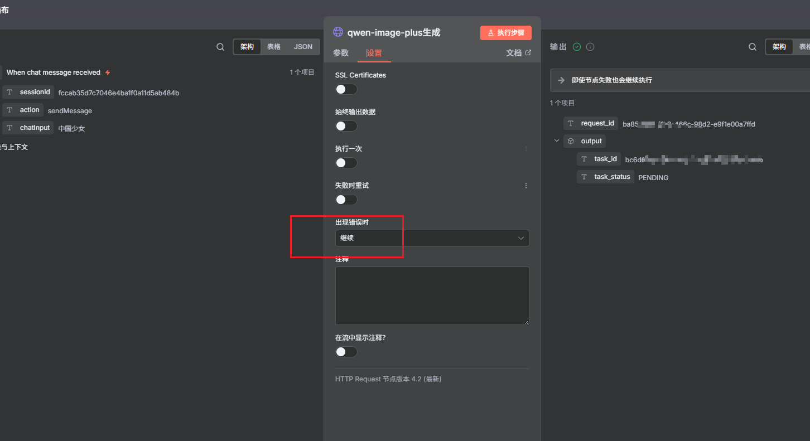810x441 pixels.
Task: Click the lightning trigger icon after When chat message received
Action: (108, 72)
